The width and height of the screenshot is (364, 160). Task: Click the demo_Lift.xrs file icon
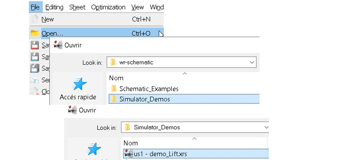(x=129, y=154)
